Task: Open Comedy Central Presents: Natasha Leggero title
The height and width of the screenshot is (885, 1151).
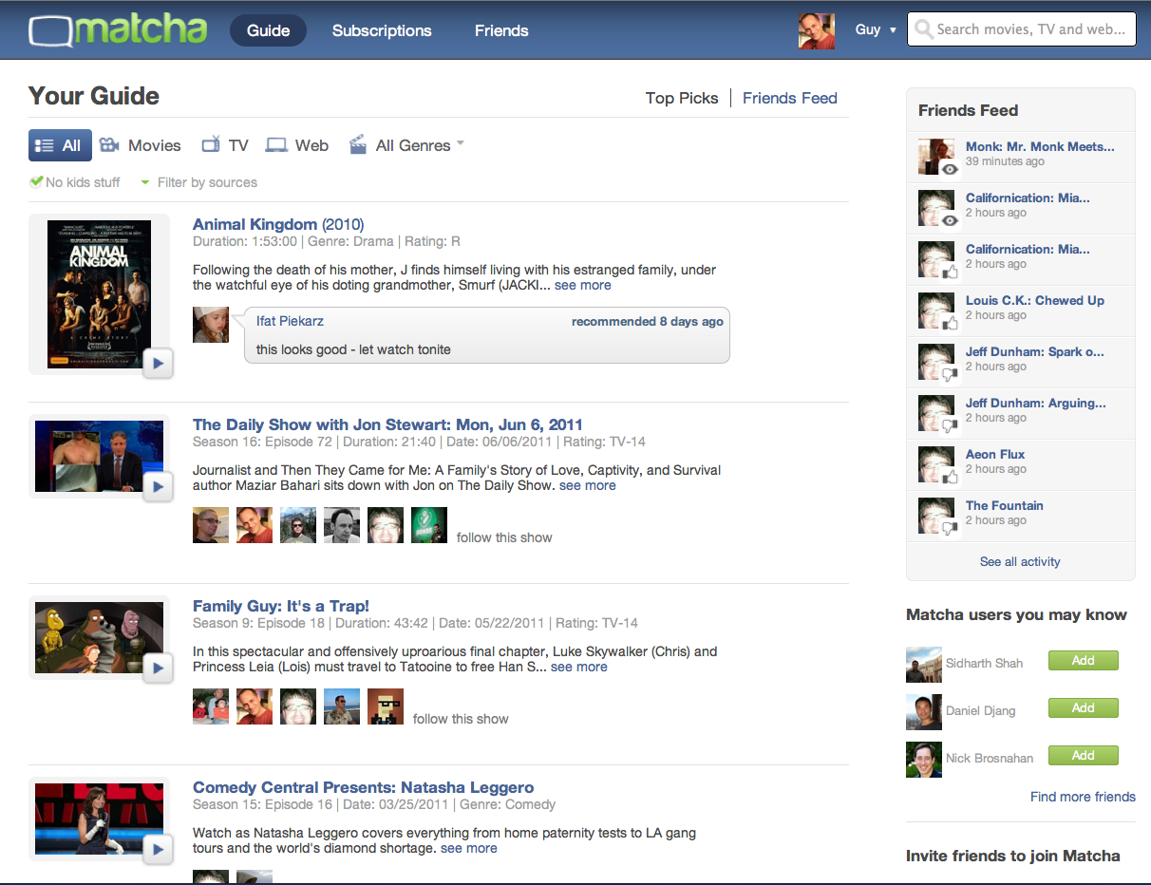Action: 364,787
